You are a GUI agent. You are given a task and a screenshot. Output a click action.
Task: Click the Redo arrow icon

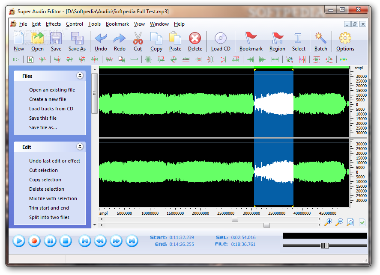click(120, 38)
